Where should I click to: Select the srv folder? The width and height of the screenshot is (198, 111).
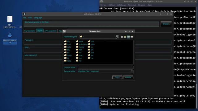click(91, 47)
